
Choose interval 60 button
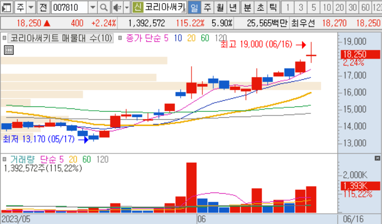click(x=365, y=7)
